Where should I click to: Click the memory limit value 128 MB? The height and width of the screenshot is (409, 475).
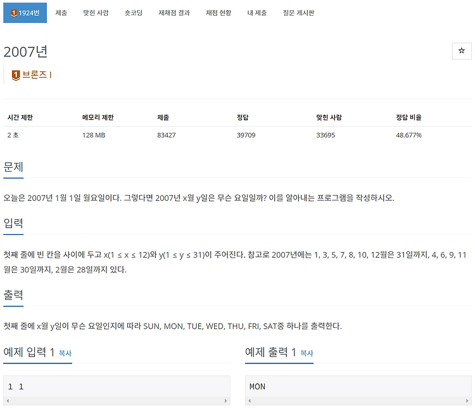pos(94,135)
